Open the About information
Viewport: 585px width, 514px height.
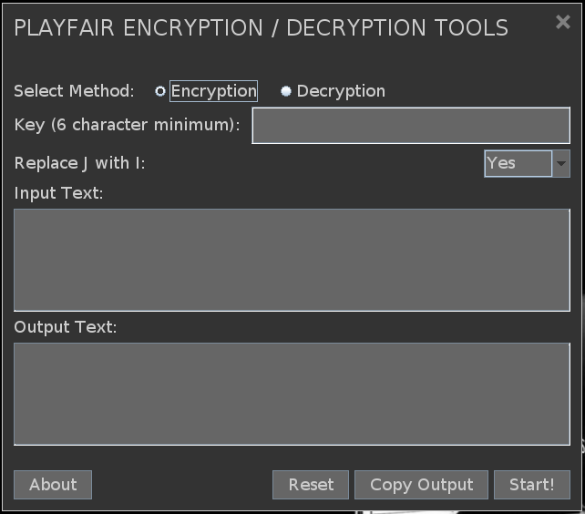(53, 485)
